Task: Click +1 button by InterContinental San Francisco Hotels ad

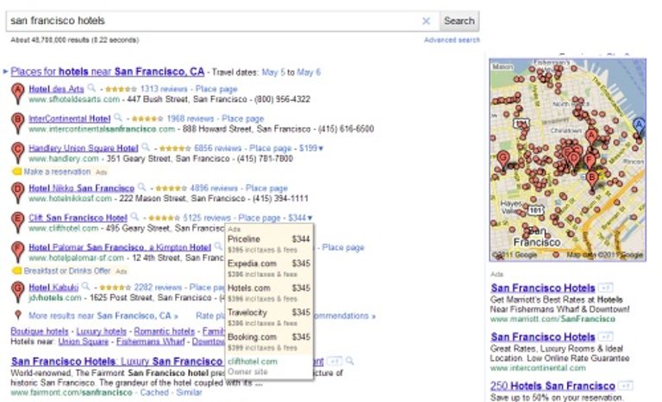Action: [x=606, y=337]
